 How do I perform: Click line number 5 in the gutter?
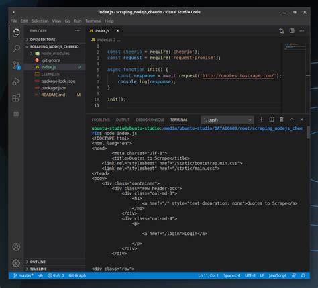pyautogui.click(x=98, y=70)
